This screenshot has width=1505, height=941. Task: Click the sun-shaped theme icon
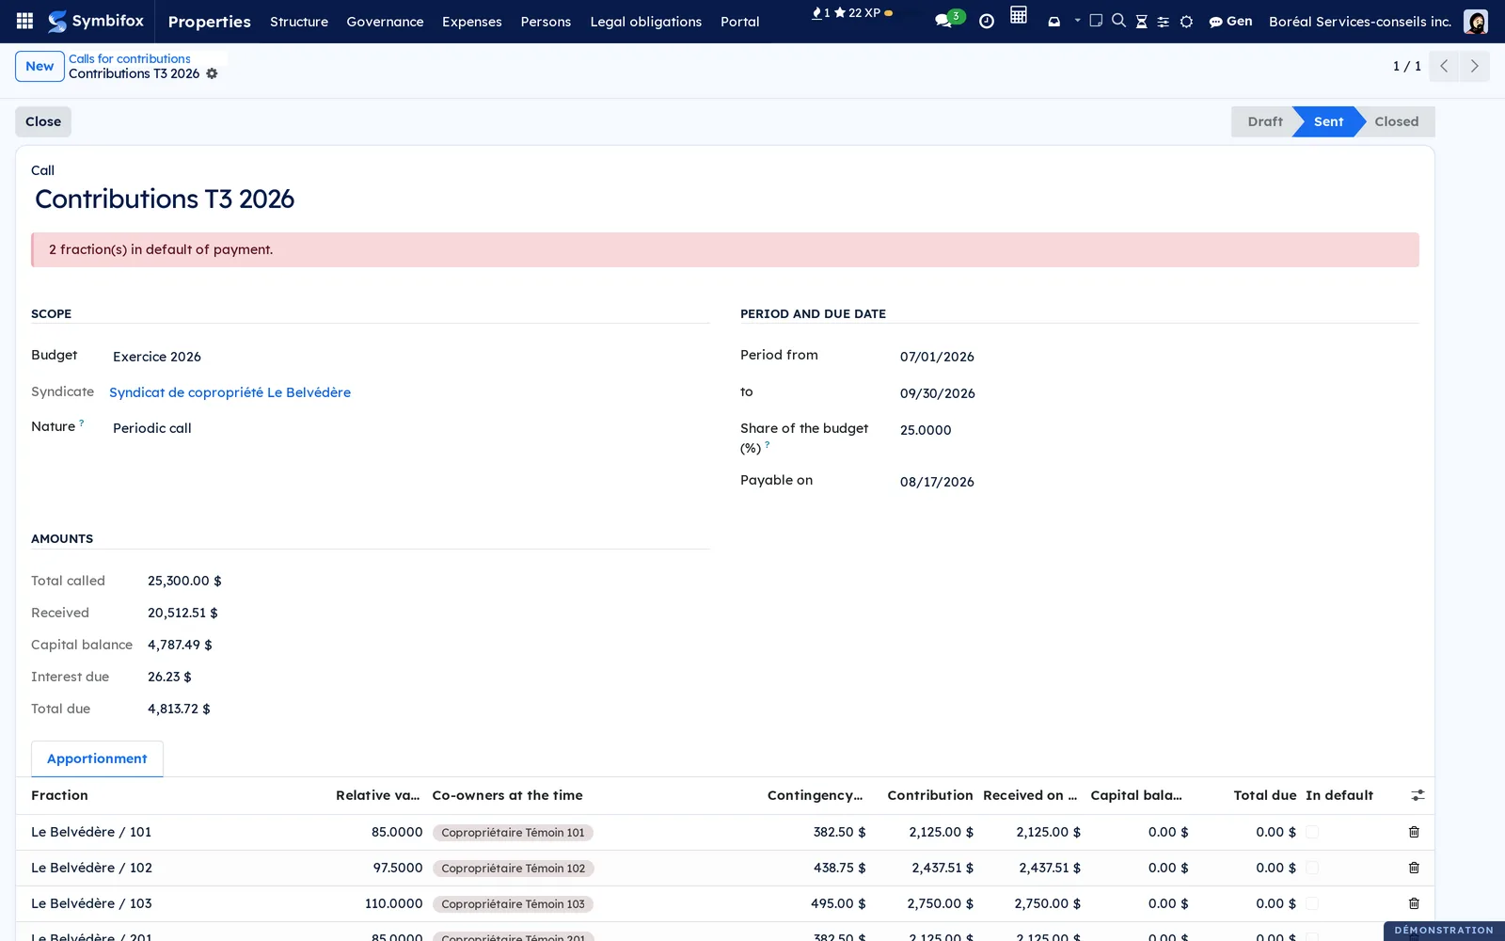point(1186,21)
